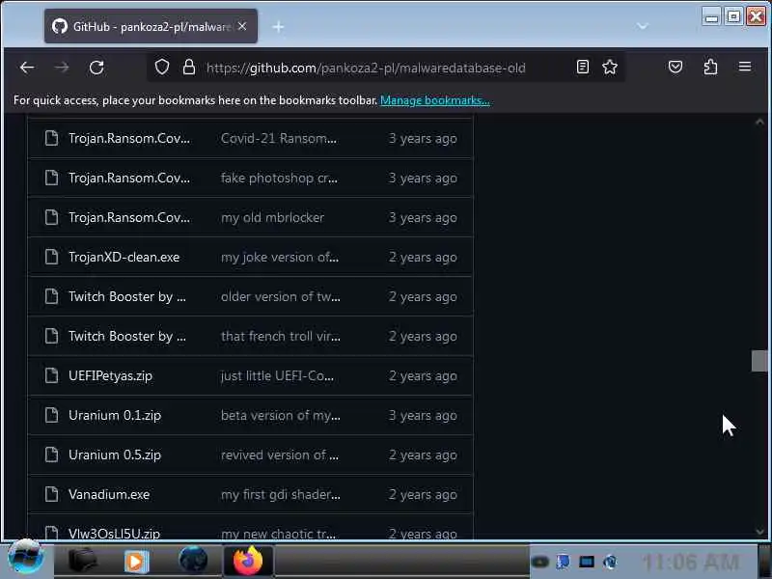Viewport: 772px width, 579px height.
Task: Open the extensions puzzle icon
Action: (710, 67)
